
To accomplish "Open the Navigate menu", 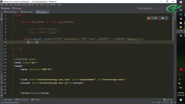I will pyautogui.click(x=18, y=5).
